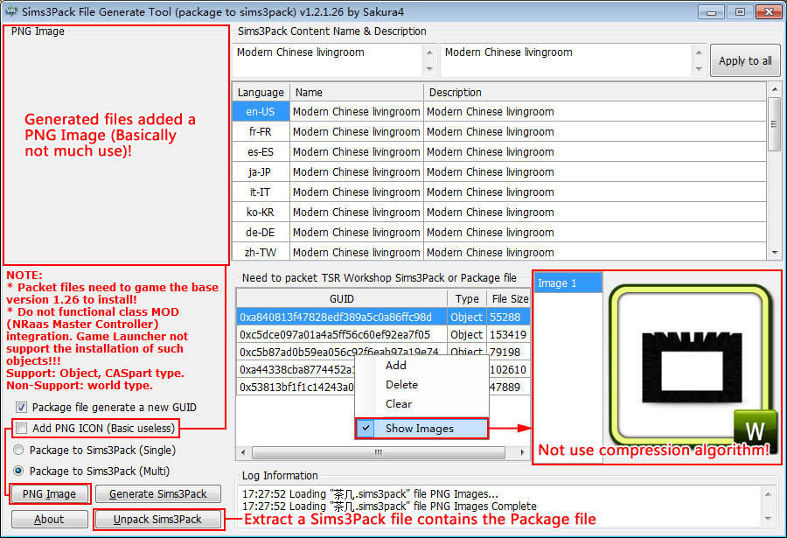Maximize the Sims3Pack tool window
787x538 pixels.
(740, 12)
